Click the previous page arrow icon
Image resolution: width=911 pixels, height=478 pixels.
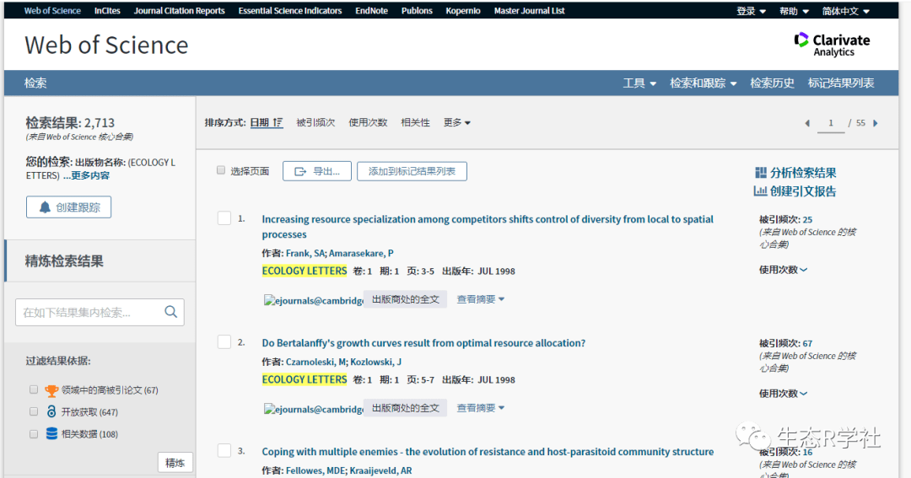click(807, 123)
